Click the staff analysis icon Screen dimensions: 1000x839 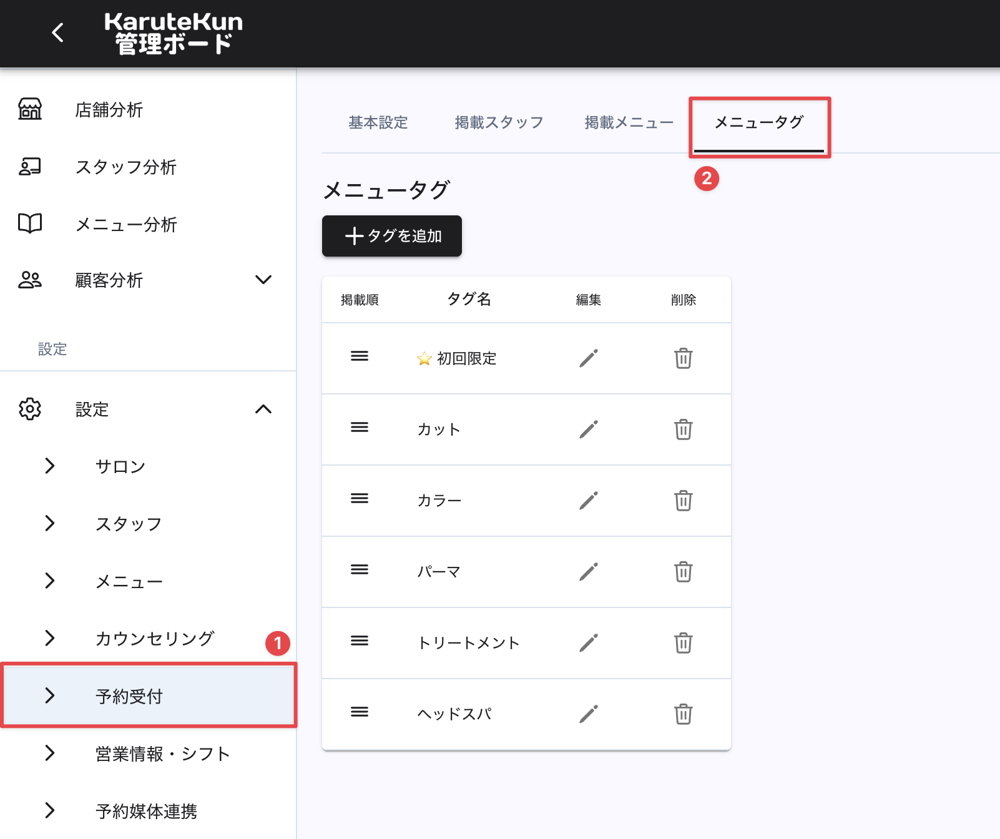(30, 167)
